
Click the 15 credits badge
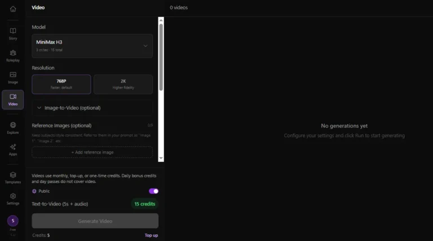click(145, 204)
